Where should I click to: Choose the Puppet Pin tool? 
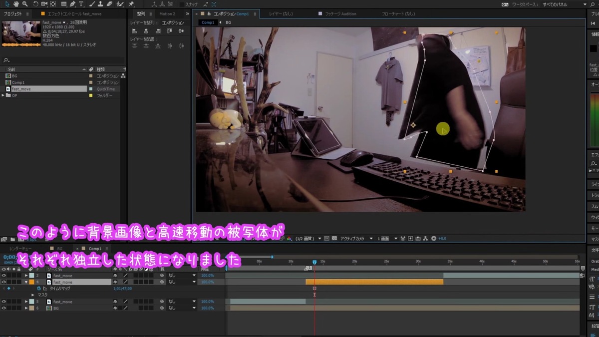tap(132, 4)
